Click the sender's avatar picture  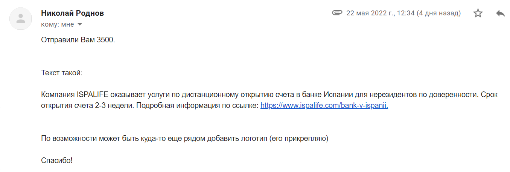[x=21, y=19]
